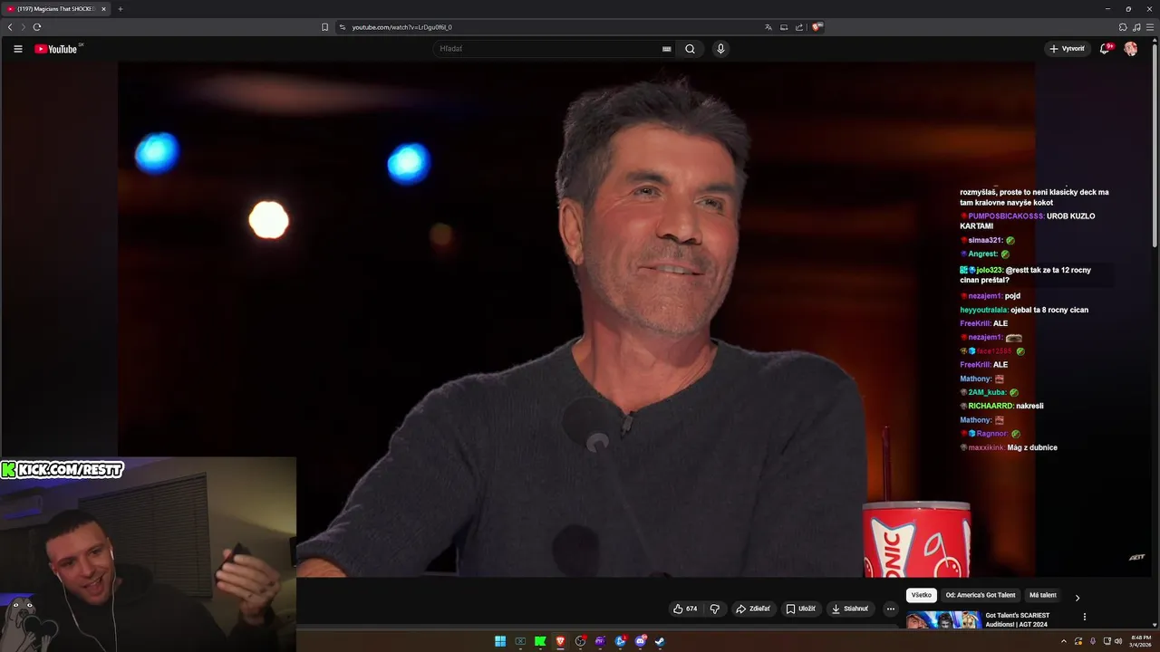Click the page vertical scrollbar
This screenshot has width=1160, height=652.
tap(1155, 145)
